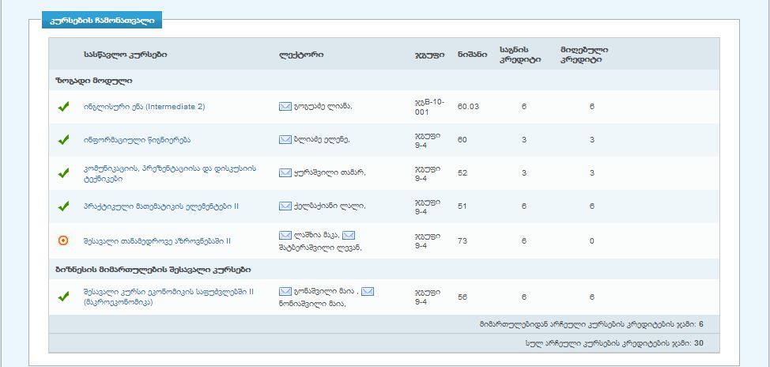
Task: Click the ნიშანი column header
Action: click(x=472, y=55)
